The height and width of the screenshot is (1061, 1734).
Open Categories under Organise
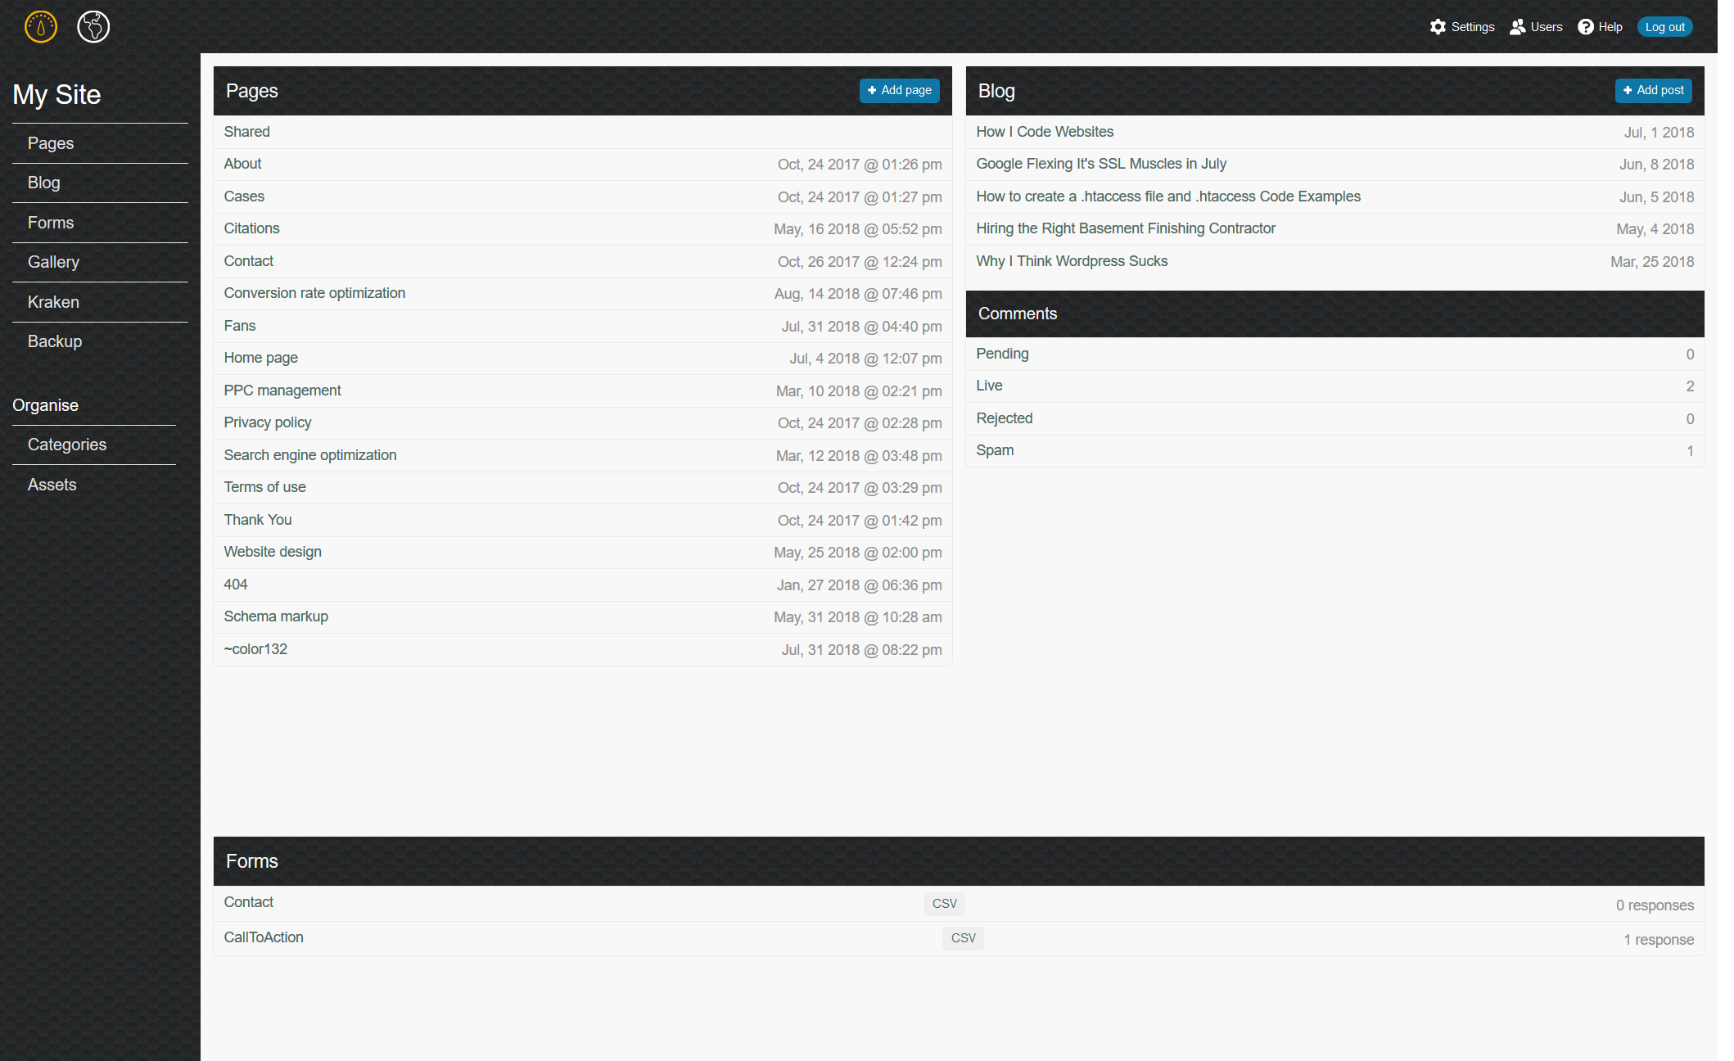click(x=67, y=445)
